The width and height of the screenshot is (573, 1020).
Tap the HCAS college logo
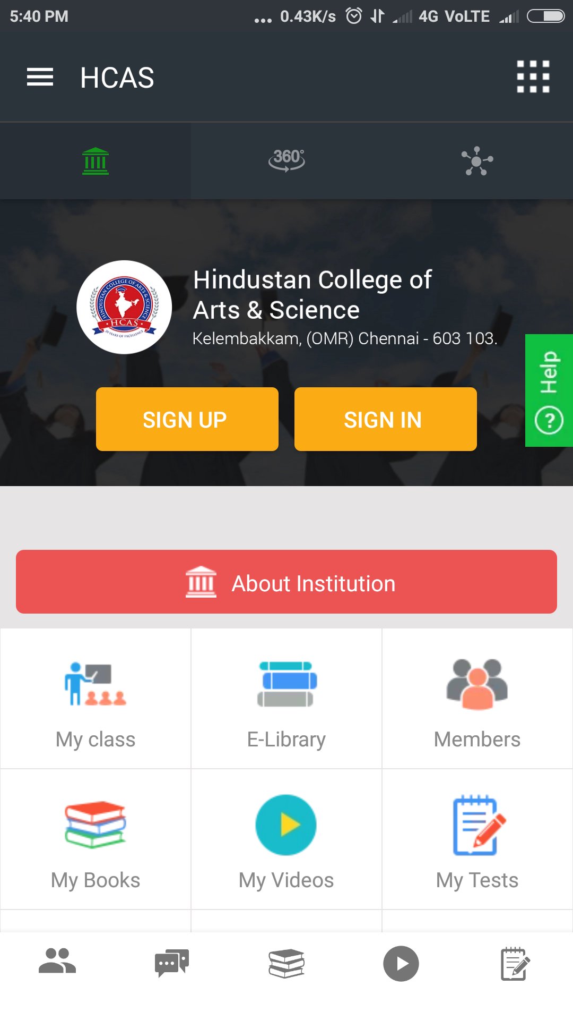(x=124, y=307)
